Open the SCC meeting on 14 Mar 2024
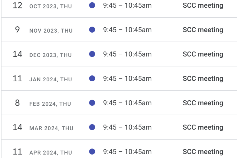The width and height of the screenshot is (237, 158). [203, 127]
